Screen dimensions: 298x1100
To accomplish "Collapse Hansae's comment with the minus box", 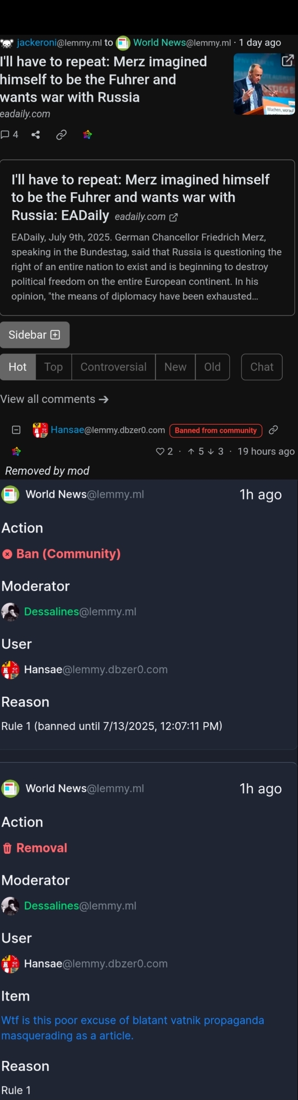I will click(16, 430).
